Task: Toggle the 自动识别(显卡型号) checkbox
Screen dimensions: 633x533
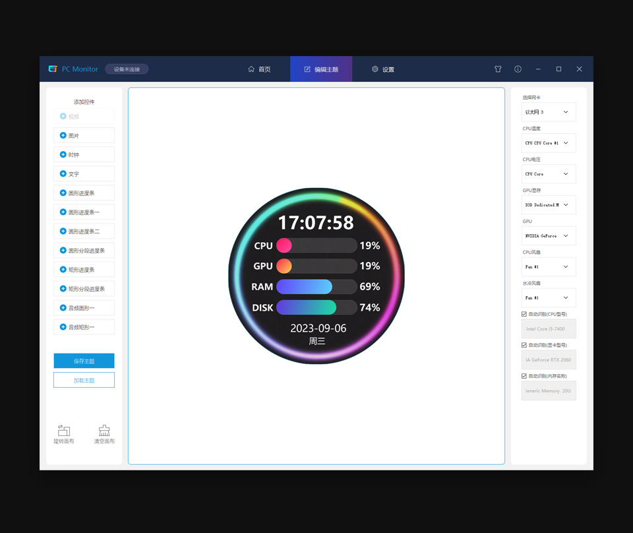Action: (524, 345)
